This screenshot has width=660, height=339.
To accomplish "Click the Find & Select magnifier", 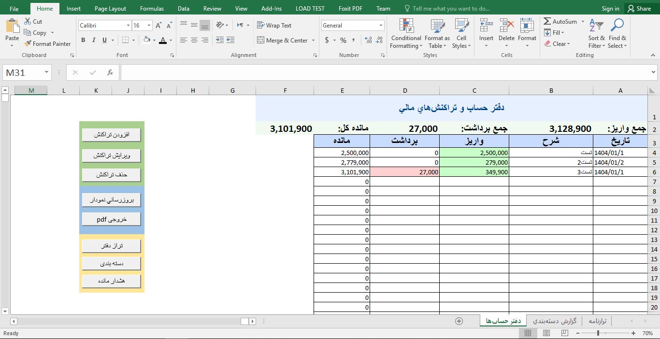I will (617, 26).
